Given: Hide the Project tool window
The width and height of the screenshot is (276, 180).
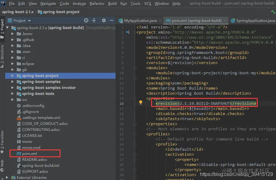Looking at the screenshot, I should (x=112, y=20).
